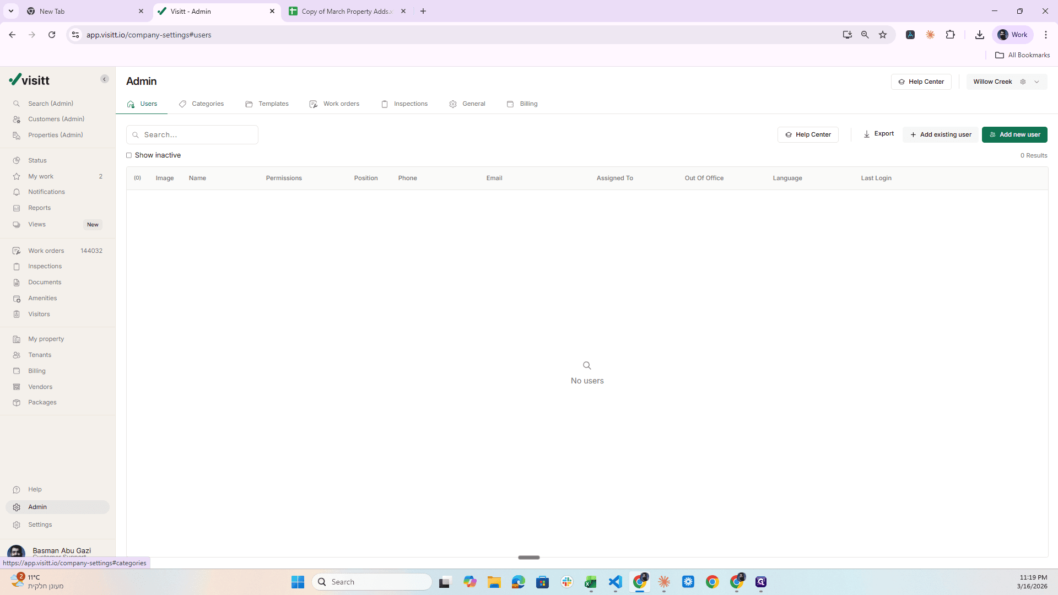Open Views in the sidebar
This screenshot has width=1058, height=595.
(x=37, y=224)
